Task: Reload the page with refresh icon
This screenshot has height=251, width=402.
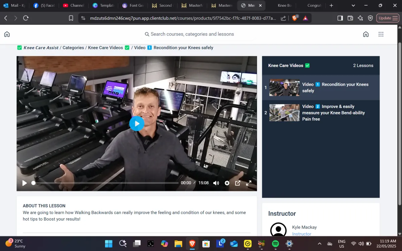Action: [x=26, y=18]
